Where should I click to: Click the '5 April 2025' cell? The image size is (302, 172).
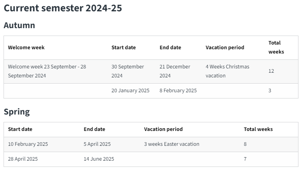(x=97, y=144)
